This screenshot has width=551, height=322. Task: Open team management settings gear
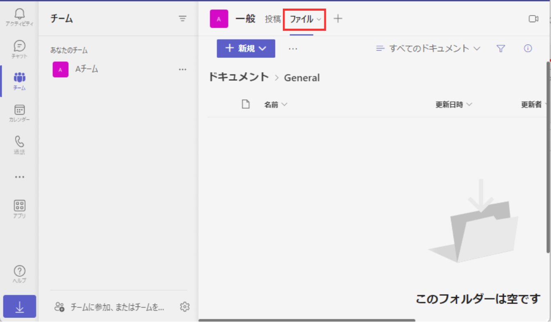[x=185, y=307]
